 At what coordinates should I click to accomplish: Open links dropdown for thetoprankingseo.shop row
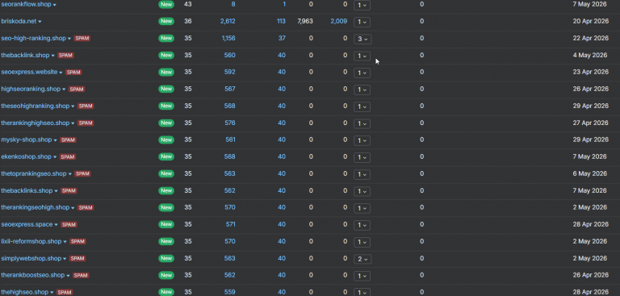coord(362,174)
